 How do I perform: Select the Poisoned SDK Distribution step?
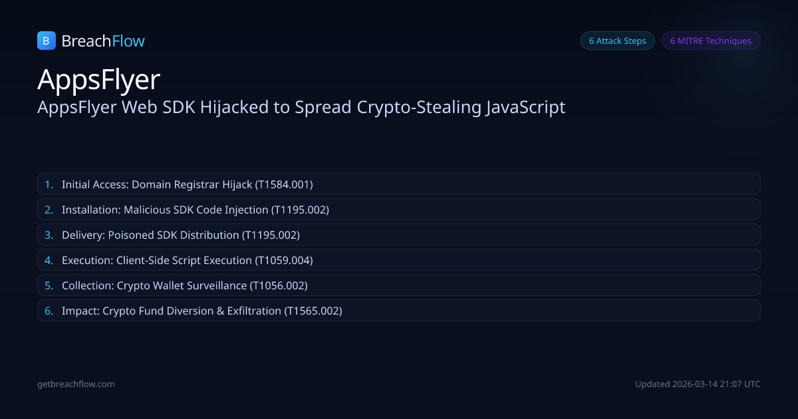[181, 235]
